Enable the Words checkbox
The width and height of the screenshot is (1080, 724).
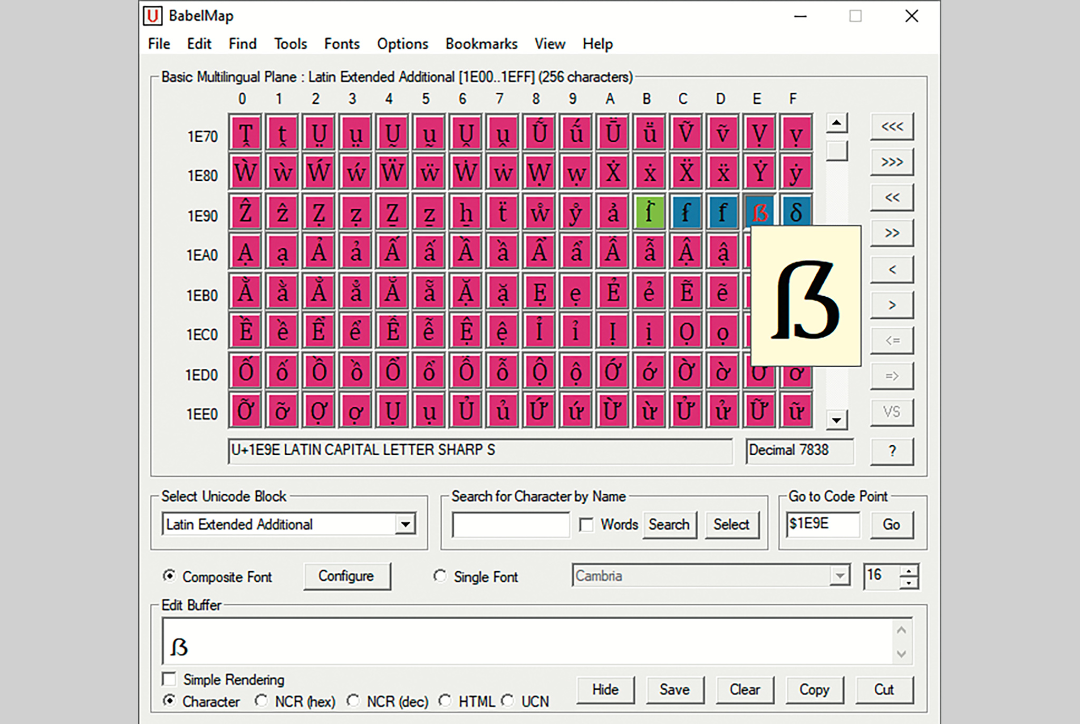[x=586, y=525]
